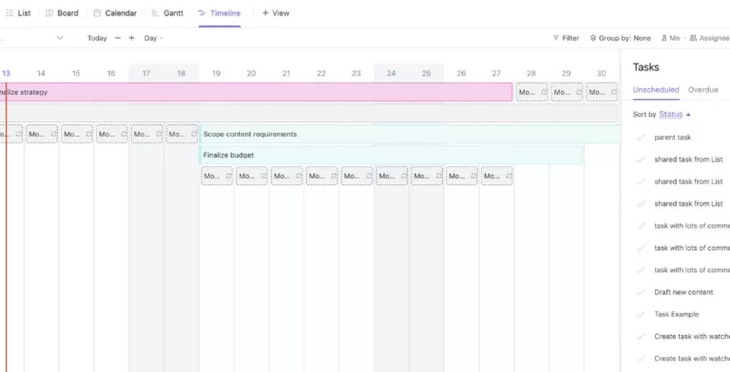
Task: Open the 'Task Example' unscheduled task
Action: pyautogui.click(x=676, y=314)
